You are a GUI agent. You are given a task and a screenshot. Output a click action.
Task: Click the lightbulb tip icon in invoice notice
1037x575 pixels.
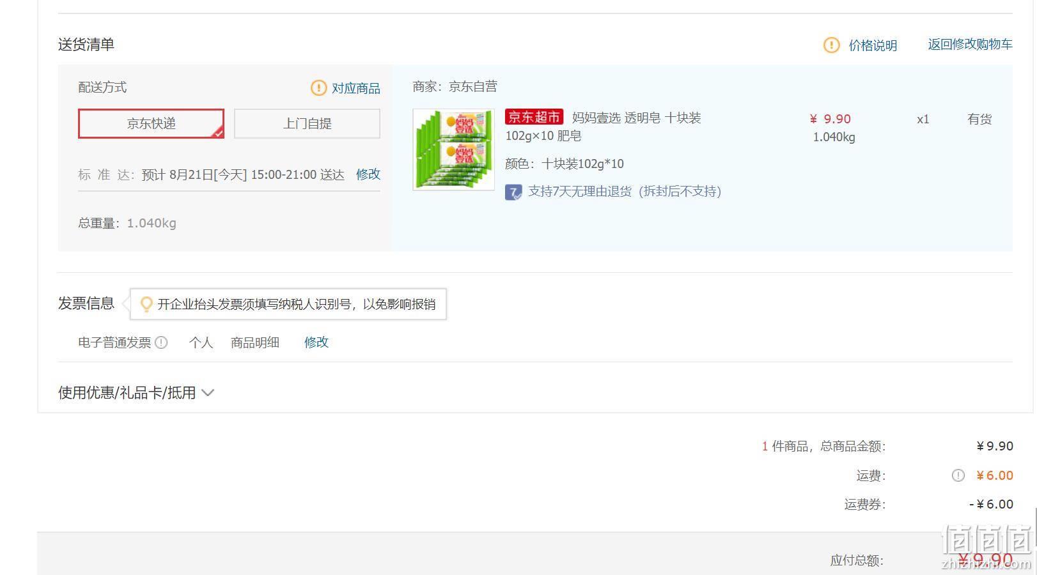pos(146,304)
